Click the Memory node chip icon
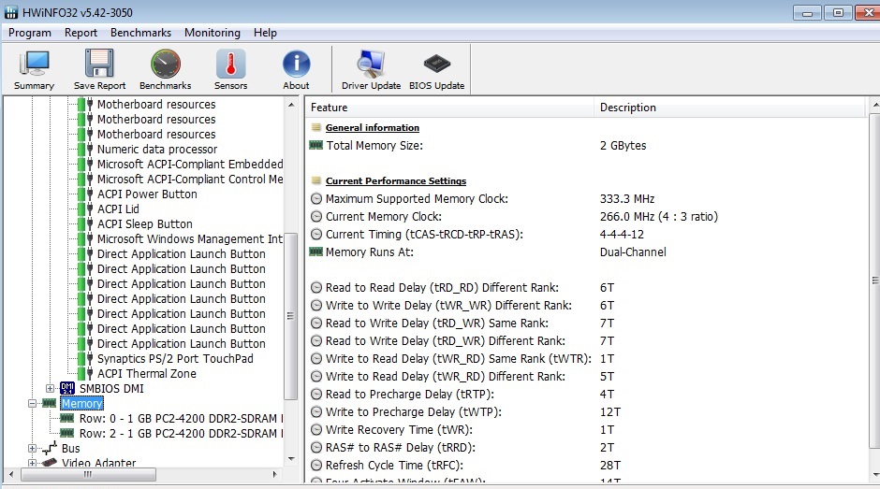The width and height of the screenshot is (880, 489). point(50,403)
